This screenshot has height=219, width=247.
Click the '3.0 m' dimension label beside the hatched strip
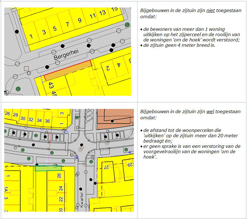(41, 78)
